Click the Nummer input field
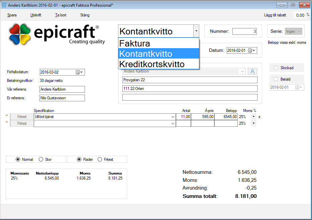Image resolution: width=312 pixels, height=220 pixels. tap(244, 31)
